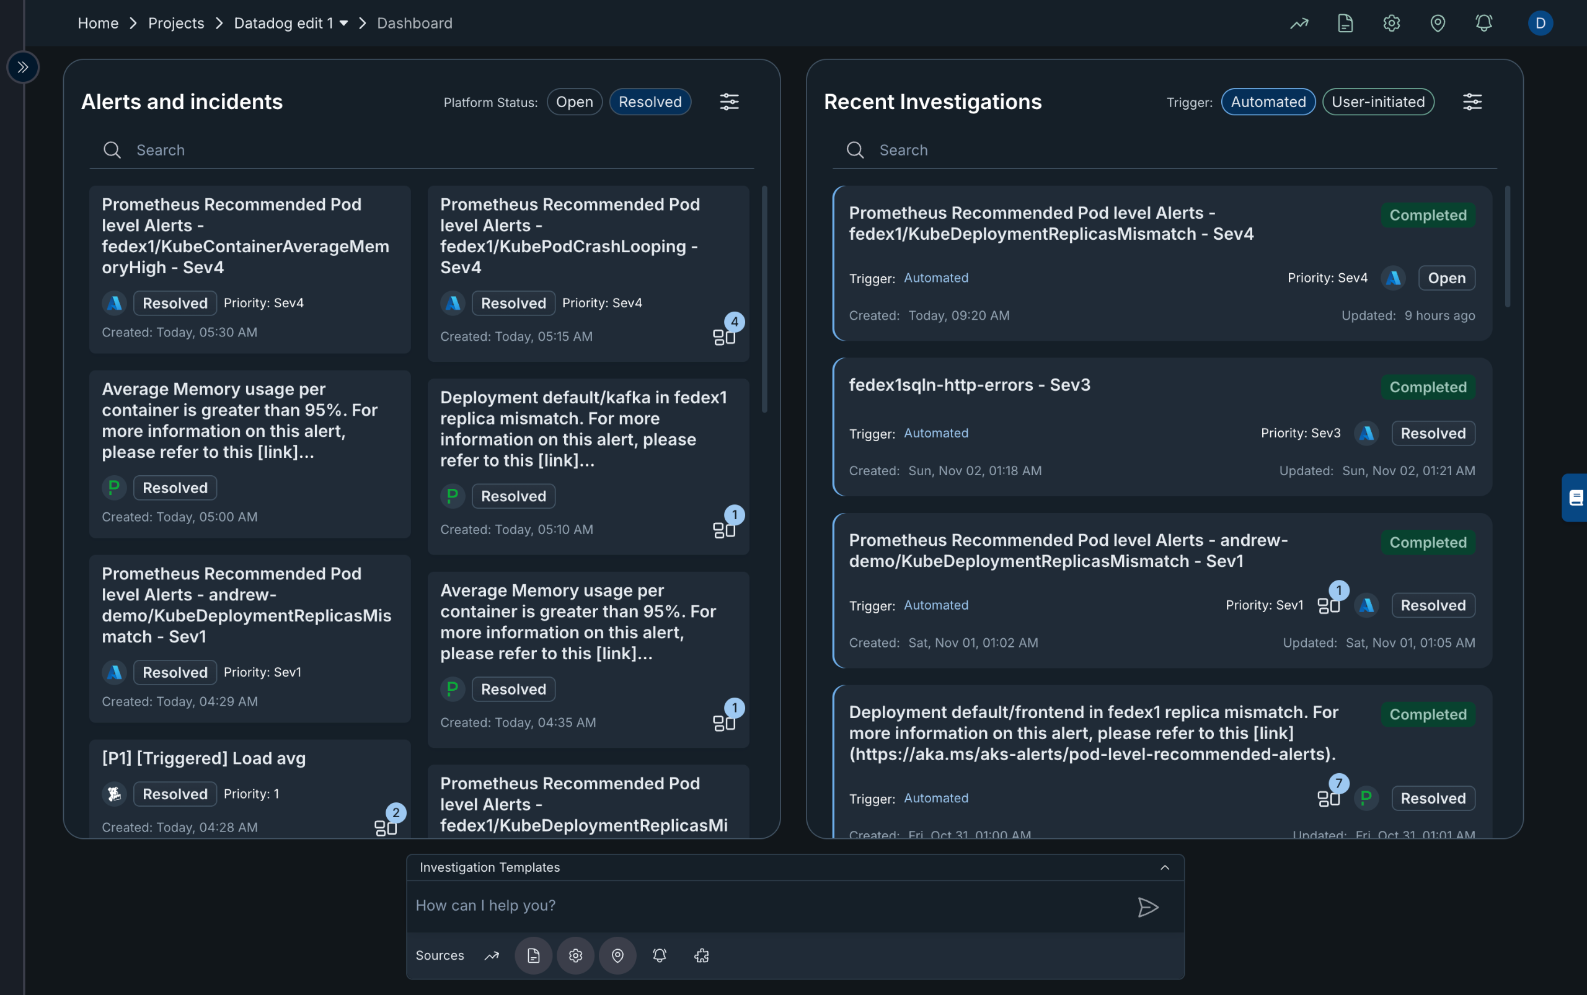Open the fedex1sqln-http-errors - Sev3 investigation
Image resolution: width=1587 pixels, height=995 pixels.
pos(969,385)
